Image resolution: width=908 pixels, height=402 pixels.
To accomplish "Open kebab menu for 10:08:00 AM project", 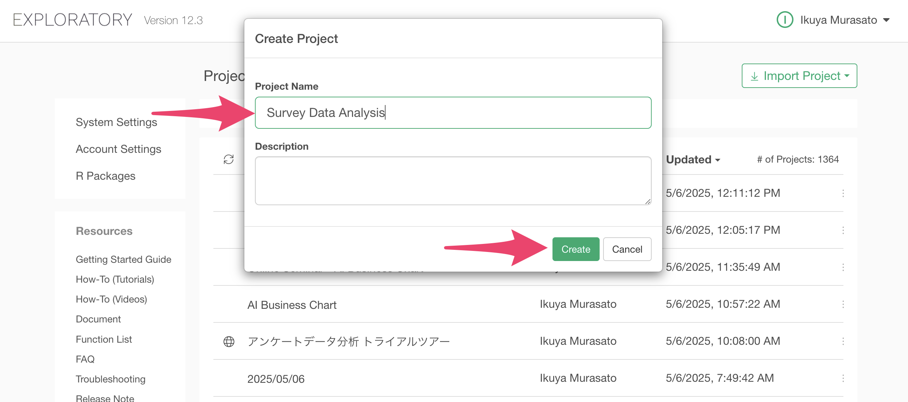I will 843,341.
